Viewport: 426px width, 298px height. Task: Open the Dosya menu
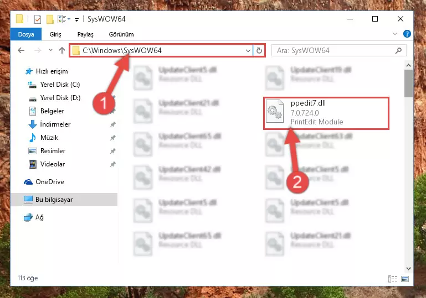point(26,34)
